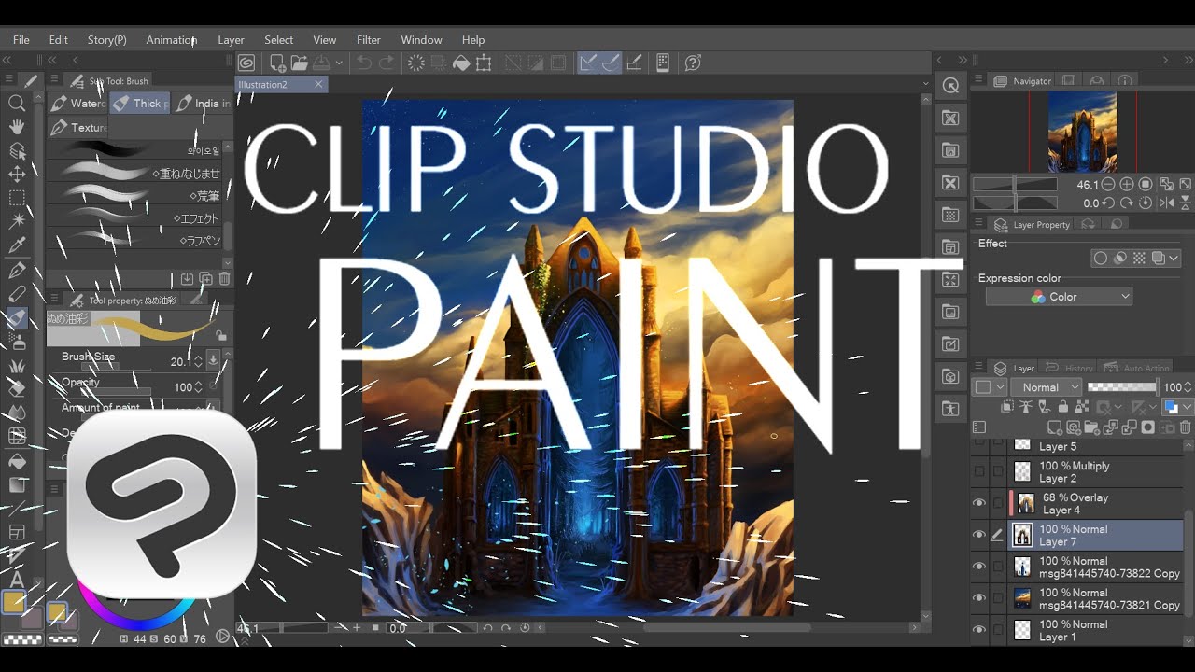The height and width of the screenshot is (672, 1195).
Task: Click the yellow main color swatch
Action: 14,603
